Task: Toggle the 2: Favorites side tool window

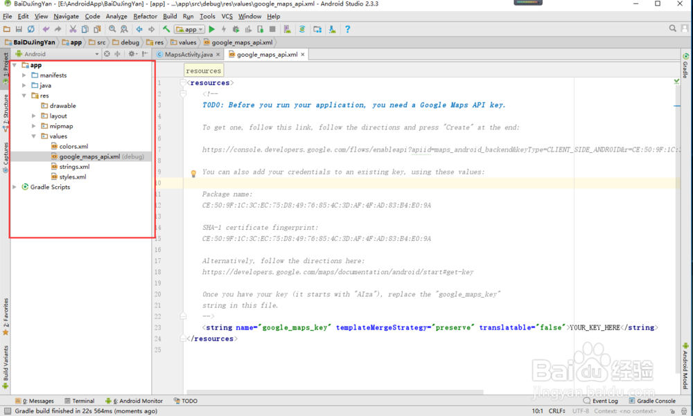Action: (6, 316)
